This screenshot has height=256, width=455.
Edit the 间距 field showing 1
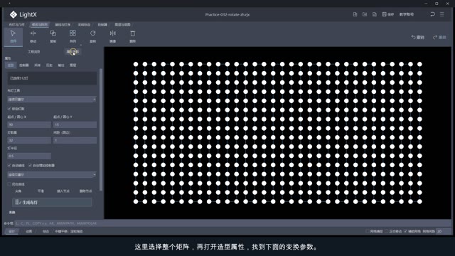(75, 140)
